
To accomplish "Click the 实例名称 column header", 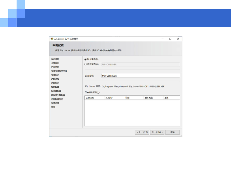I will [x=95, y=98].
